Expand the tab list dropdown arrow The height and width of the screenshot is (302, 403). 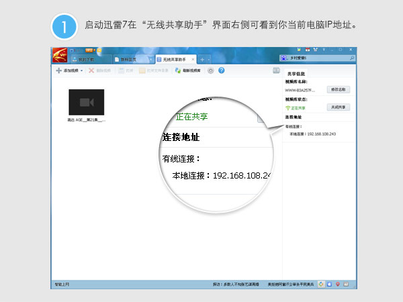210,60
